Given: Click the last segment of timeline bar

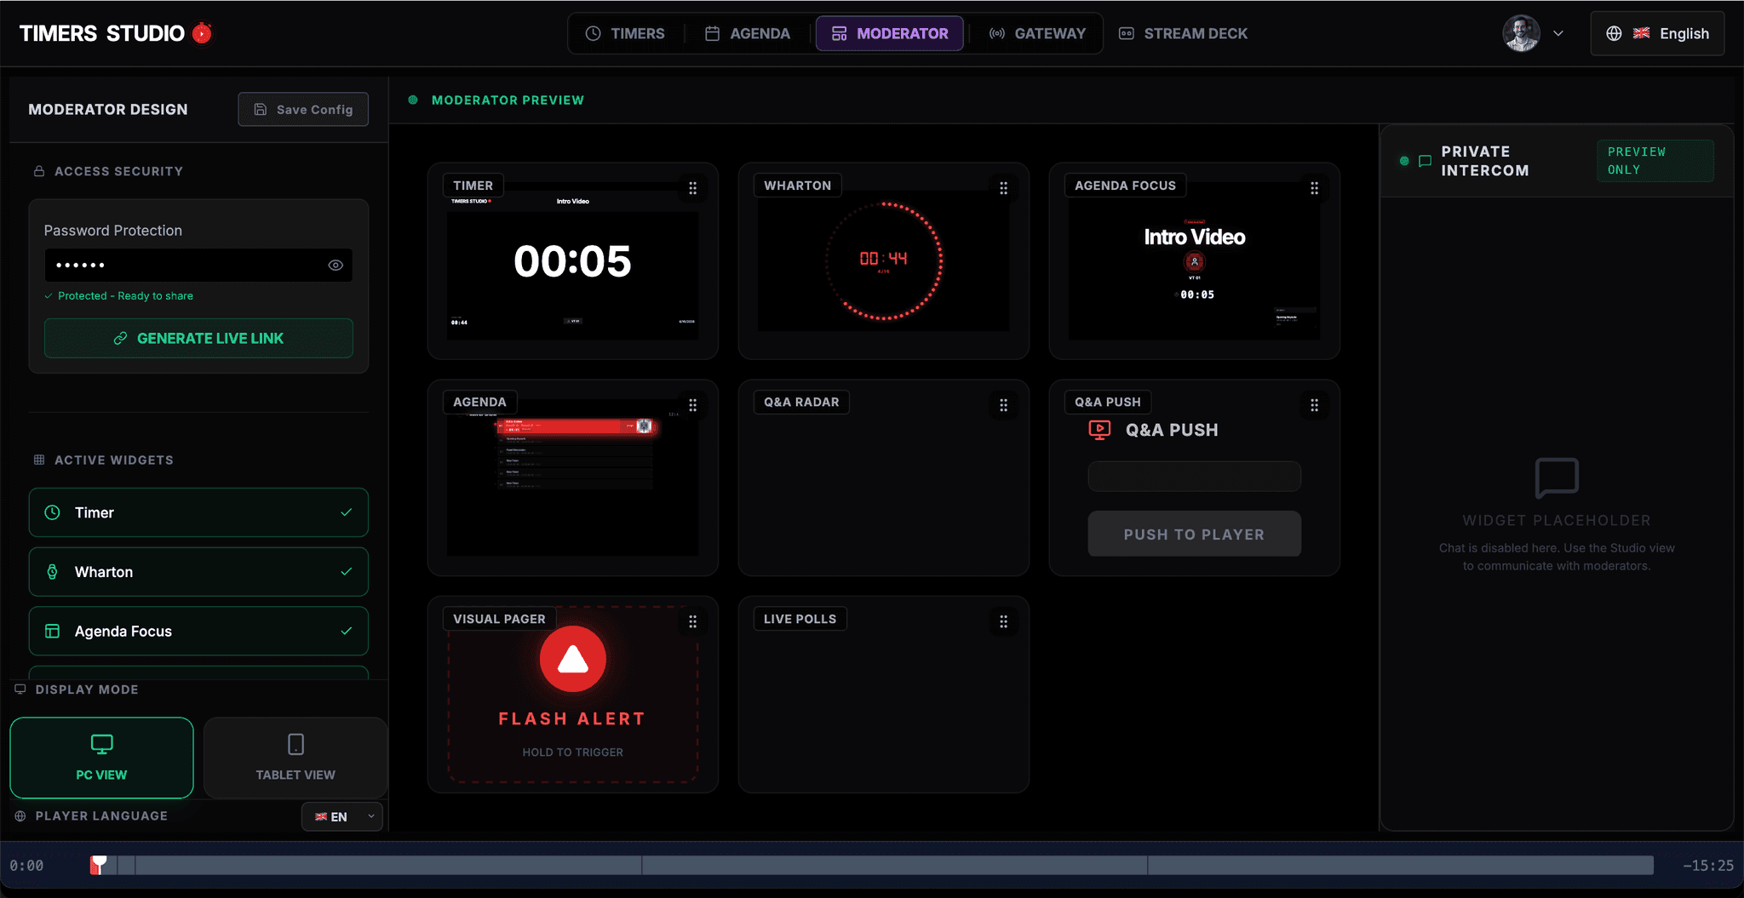Looking at the screenshot, I should 1401,866.
